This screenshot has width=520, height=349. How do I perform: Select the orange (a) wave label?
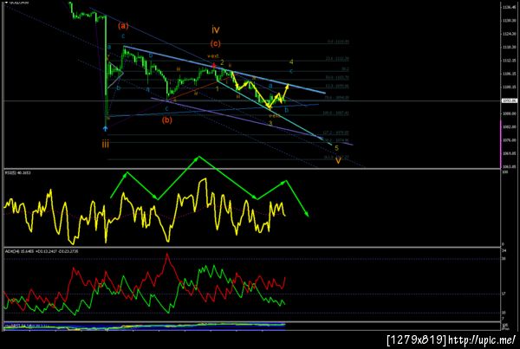[x=123, y=25]
